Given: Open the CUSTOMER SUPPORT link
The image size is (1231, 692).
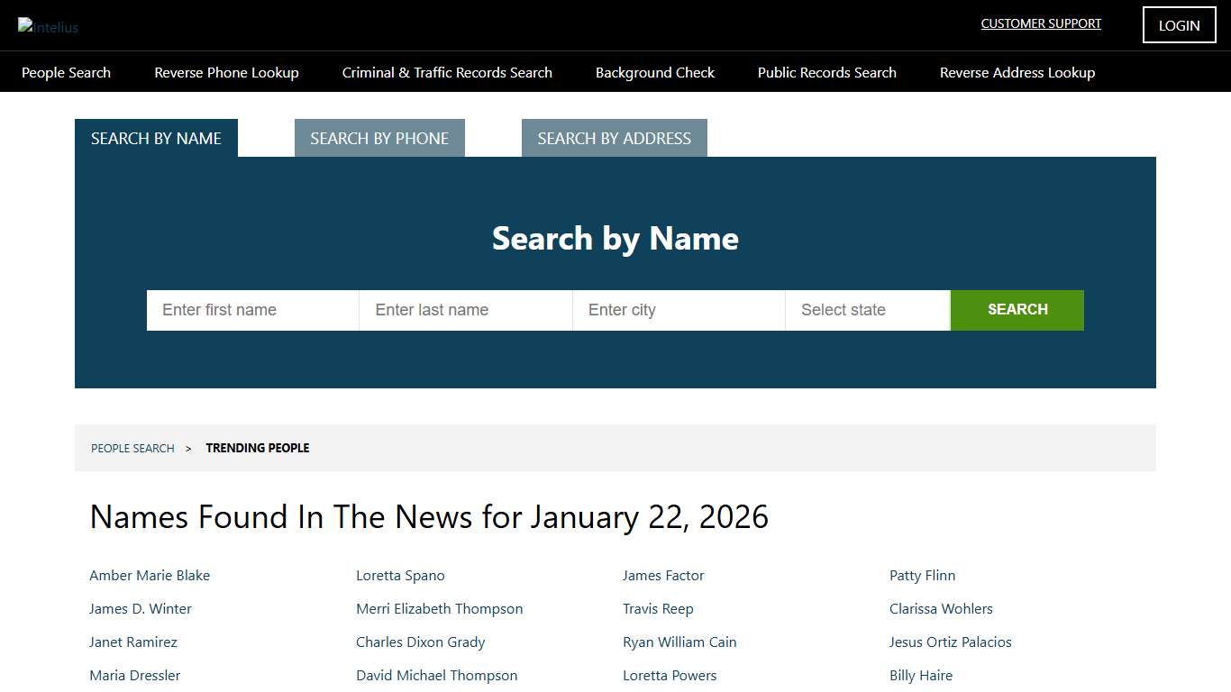Looking at the screenshot, I should (x=1041, y=23).
